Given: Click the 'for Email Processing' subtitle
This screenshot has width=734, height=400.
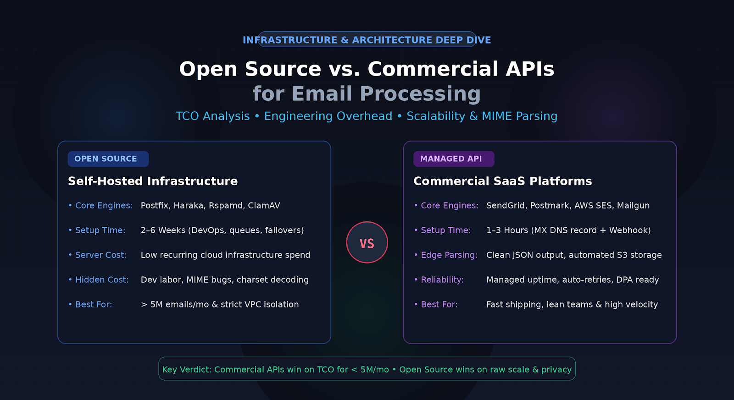Looking at the screenshot, I should [x=367, y=94].
